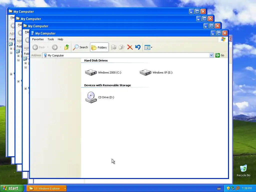Click the Forward arrow in the front window

point(55,47)
